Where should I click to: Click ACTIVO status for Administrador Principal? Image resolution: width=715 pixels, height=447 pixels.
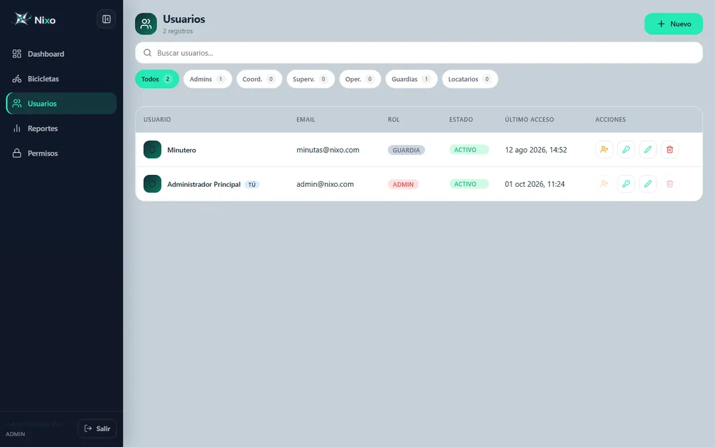click(x=469, y=184)
